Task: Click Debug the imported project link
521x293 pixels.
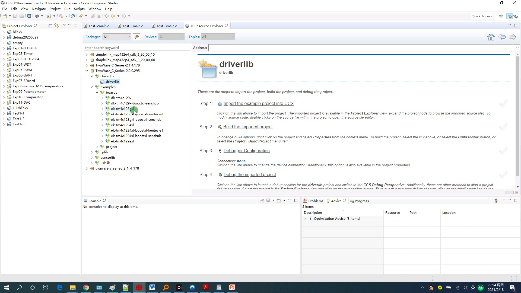Action: pos(250,175)
